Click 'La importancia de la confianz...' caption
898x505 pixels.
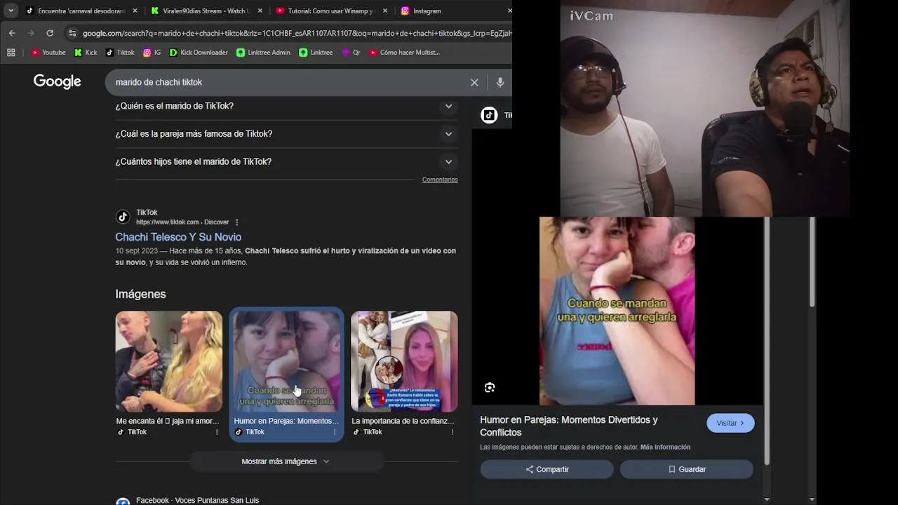point(403,421)
